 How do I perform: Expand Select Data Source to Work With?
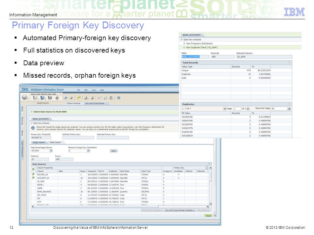[32, 112]
